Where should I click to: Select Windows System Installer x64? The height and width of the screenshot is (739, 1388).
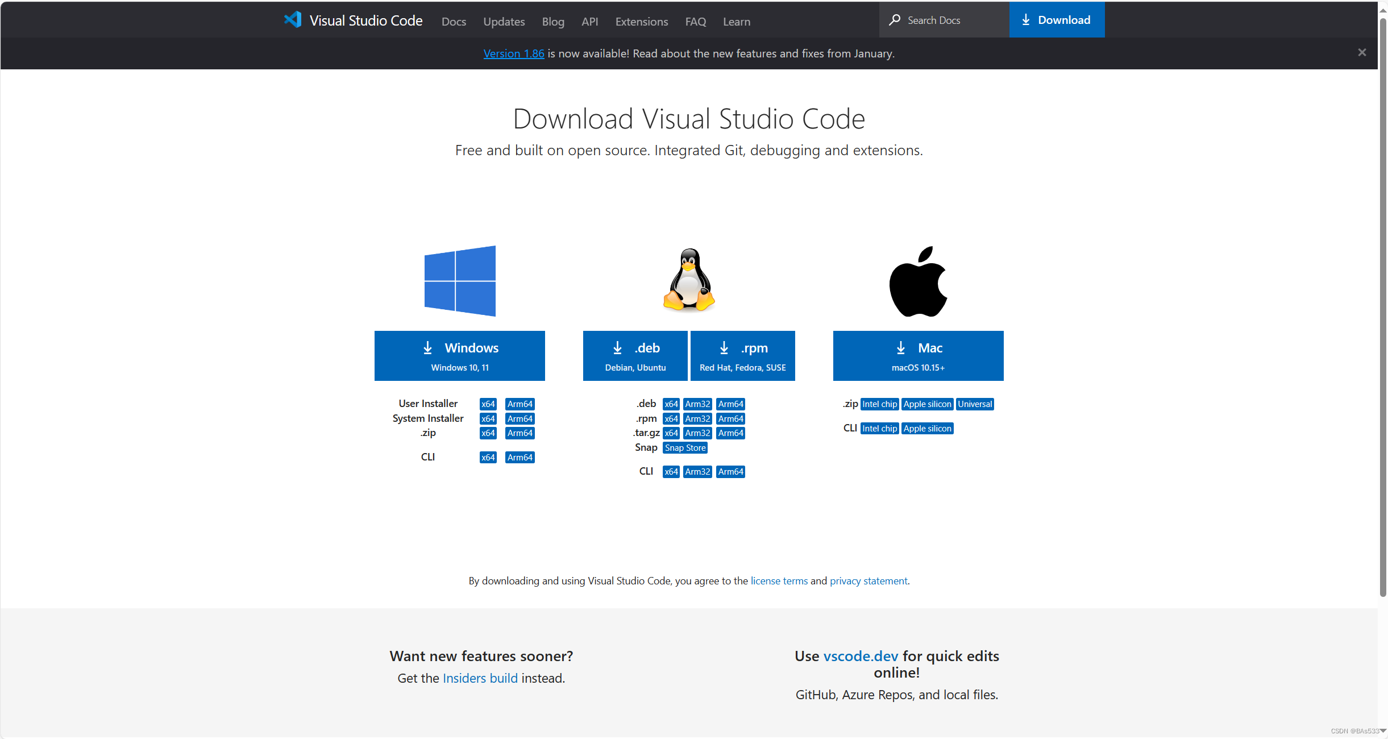coord(488,419)
